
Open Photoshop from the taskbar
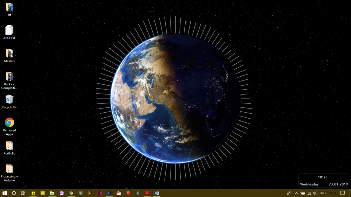pyautogui.click(x=109, y=193)
